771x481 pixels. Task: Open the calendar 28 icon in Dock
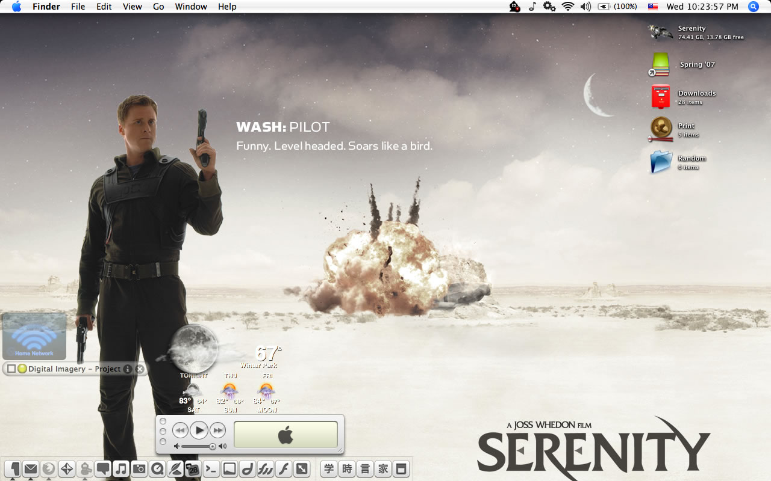(193, 469)
